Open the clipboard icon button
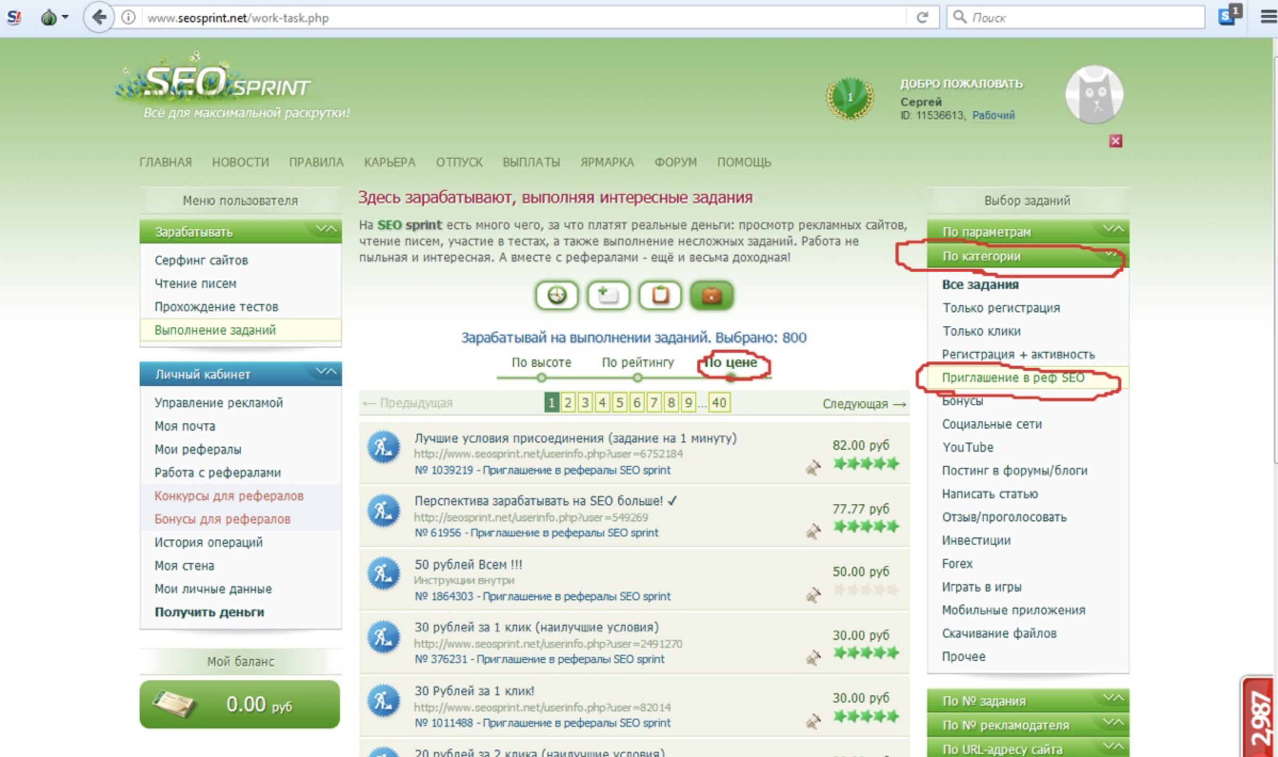The height and width of the screenshot is (757, 1278). point(660,295)
